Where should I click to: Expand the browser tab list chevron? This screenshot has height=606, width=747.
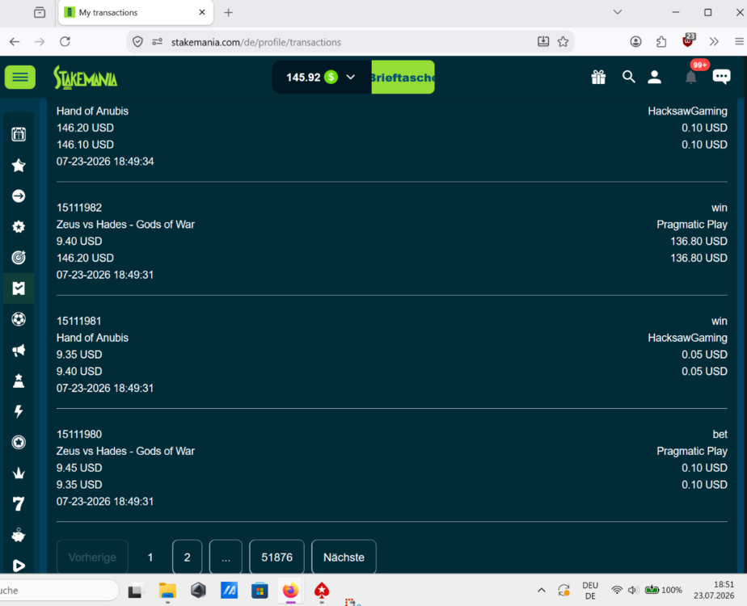[x=618, y=12]
